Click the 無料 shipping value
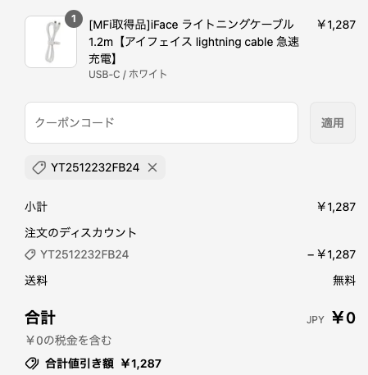Image resolution: width=368 pixels, height=375 pixels. 344,281
